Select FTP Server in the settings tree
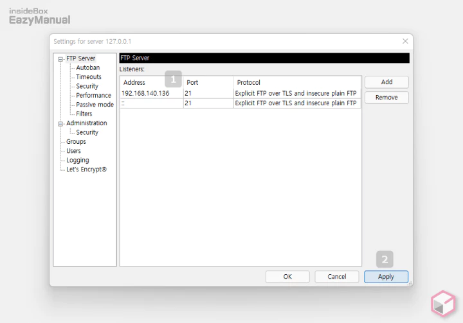 click(x=80, y=58)
